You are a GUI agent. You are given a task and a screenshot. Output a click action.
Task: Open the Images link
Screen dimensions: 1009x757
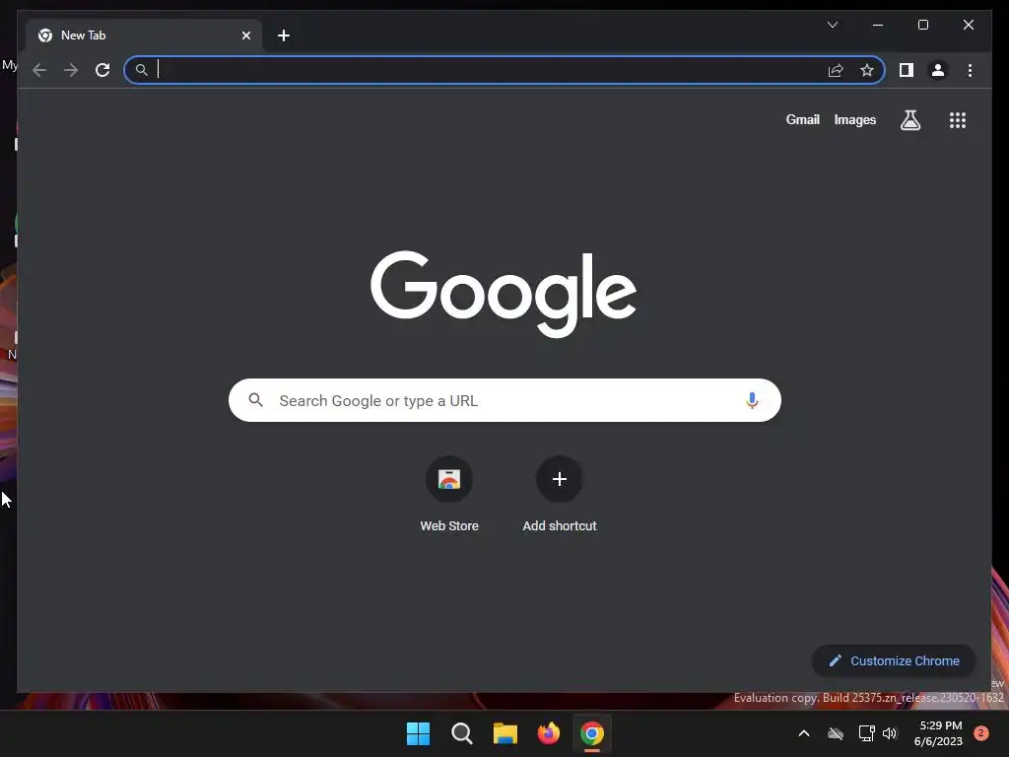(854, 119)
